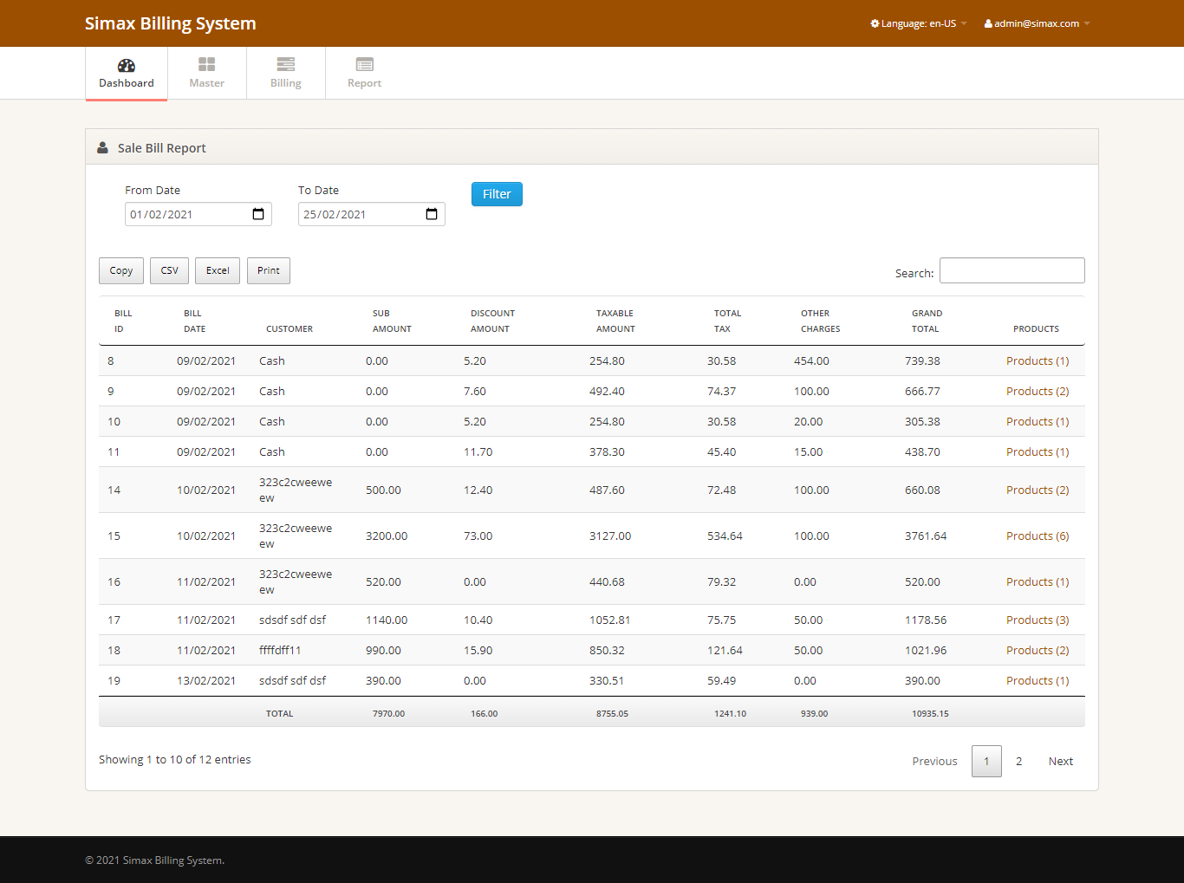Open the Simax Billing System brand link
Viewport: 1184px width, 883px height.
(x=171, y=23)
